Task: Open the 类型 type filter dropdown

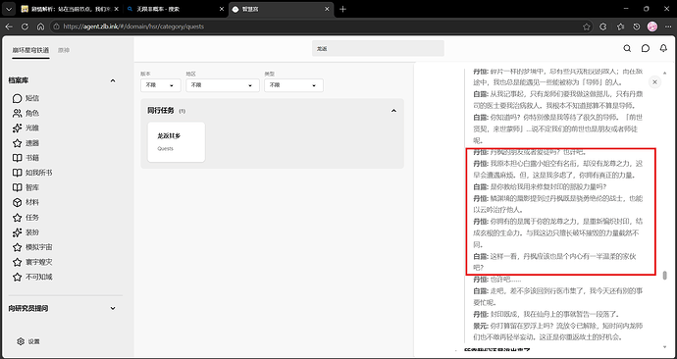Action: click(293, 85)
